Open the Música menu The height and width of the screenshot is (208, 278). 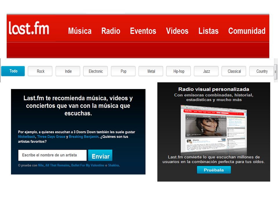click(x=80, y=31)
